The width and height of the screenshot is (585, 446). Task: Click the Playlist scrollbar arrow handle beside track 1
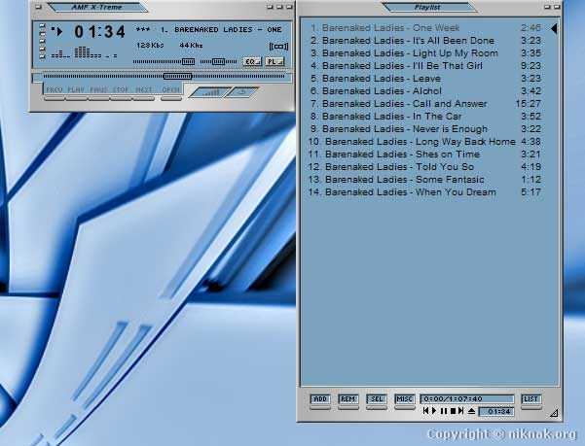click(554, 28)
